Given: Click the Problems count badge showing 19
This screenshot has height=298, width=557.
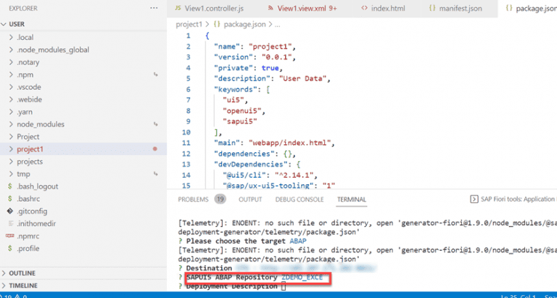Looking at the screenshot, I should [219, 199].
